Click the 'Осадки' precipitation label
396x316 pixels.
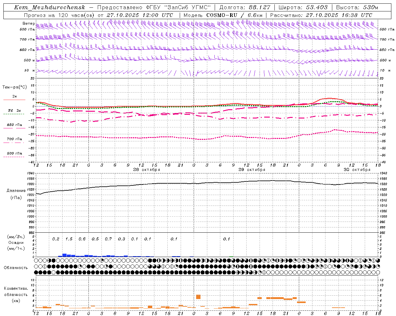[16, 243]
